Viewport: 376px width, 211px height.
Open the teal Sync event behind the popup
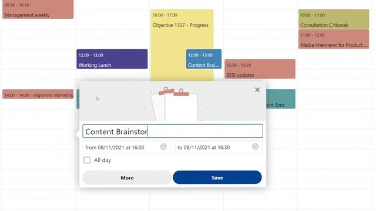pos(281,99)
